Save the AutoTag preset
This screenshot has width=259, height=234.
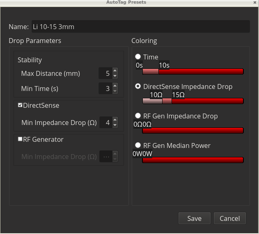coord(194,218)
